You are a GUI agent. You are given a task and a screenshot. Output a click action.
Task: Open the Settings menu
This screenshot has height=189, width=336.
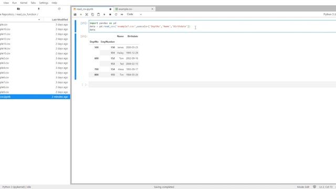[x=44, y=3]
